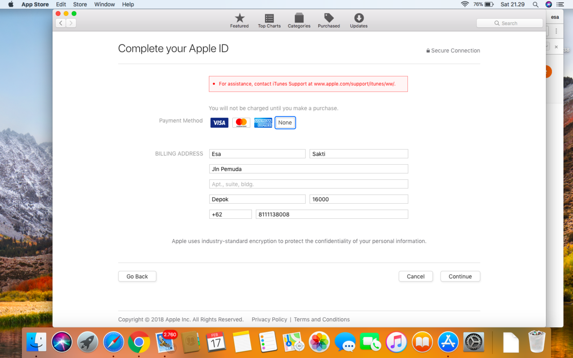
Task: Go back with the toolbar back arrow
Action: [x=61, y=23]
